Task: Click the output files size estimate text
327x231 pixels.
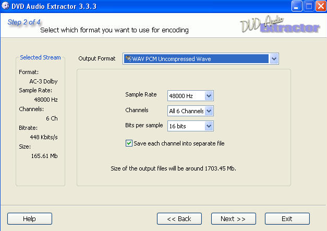Action: [x=173, y=168]
